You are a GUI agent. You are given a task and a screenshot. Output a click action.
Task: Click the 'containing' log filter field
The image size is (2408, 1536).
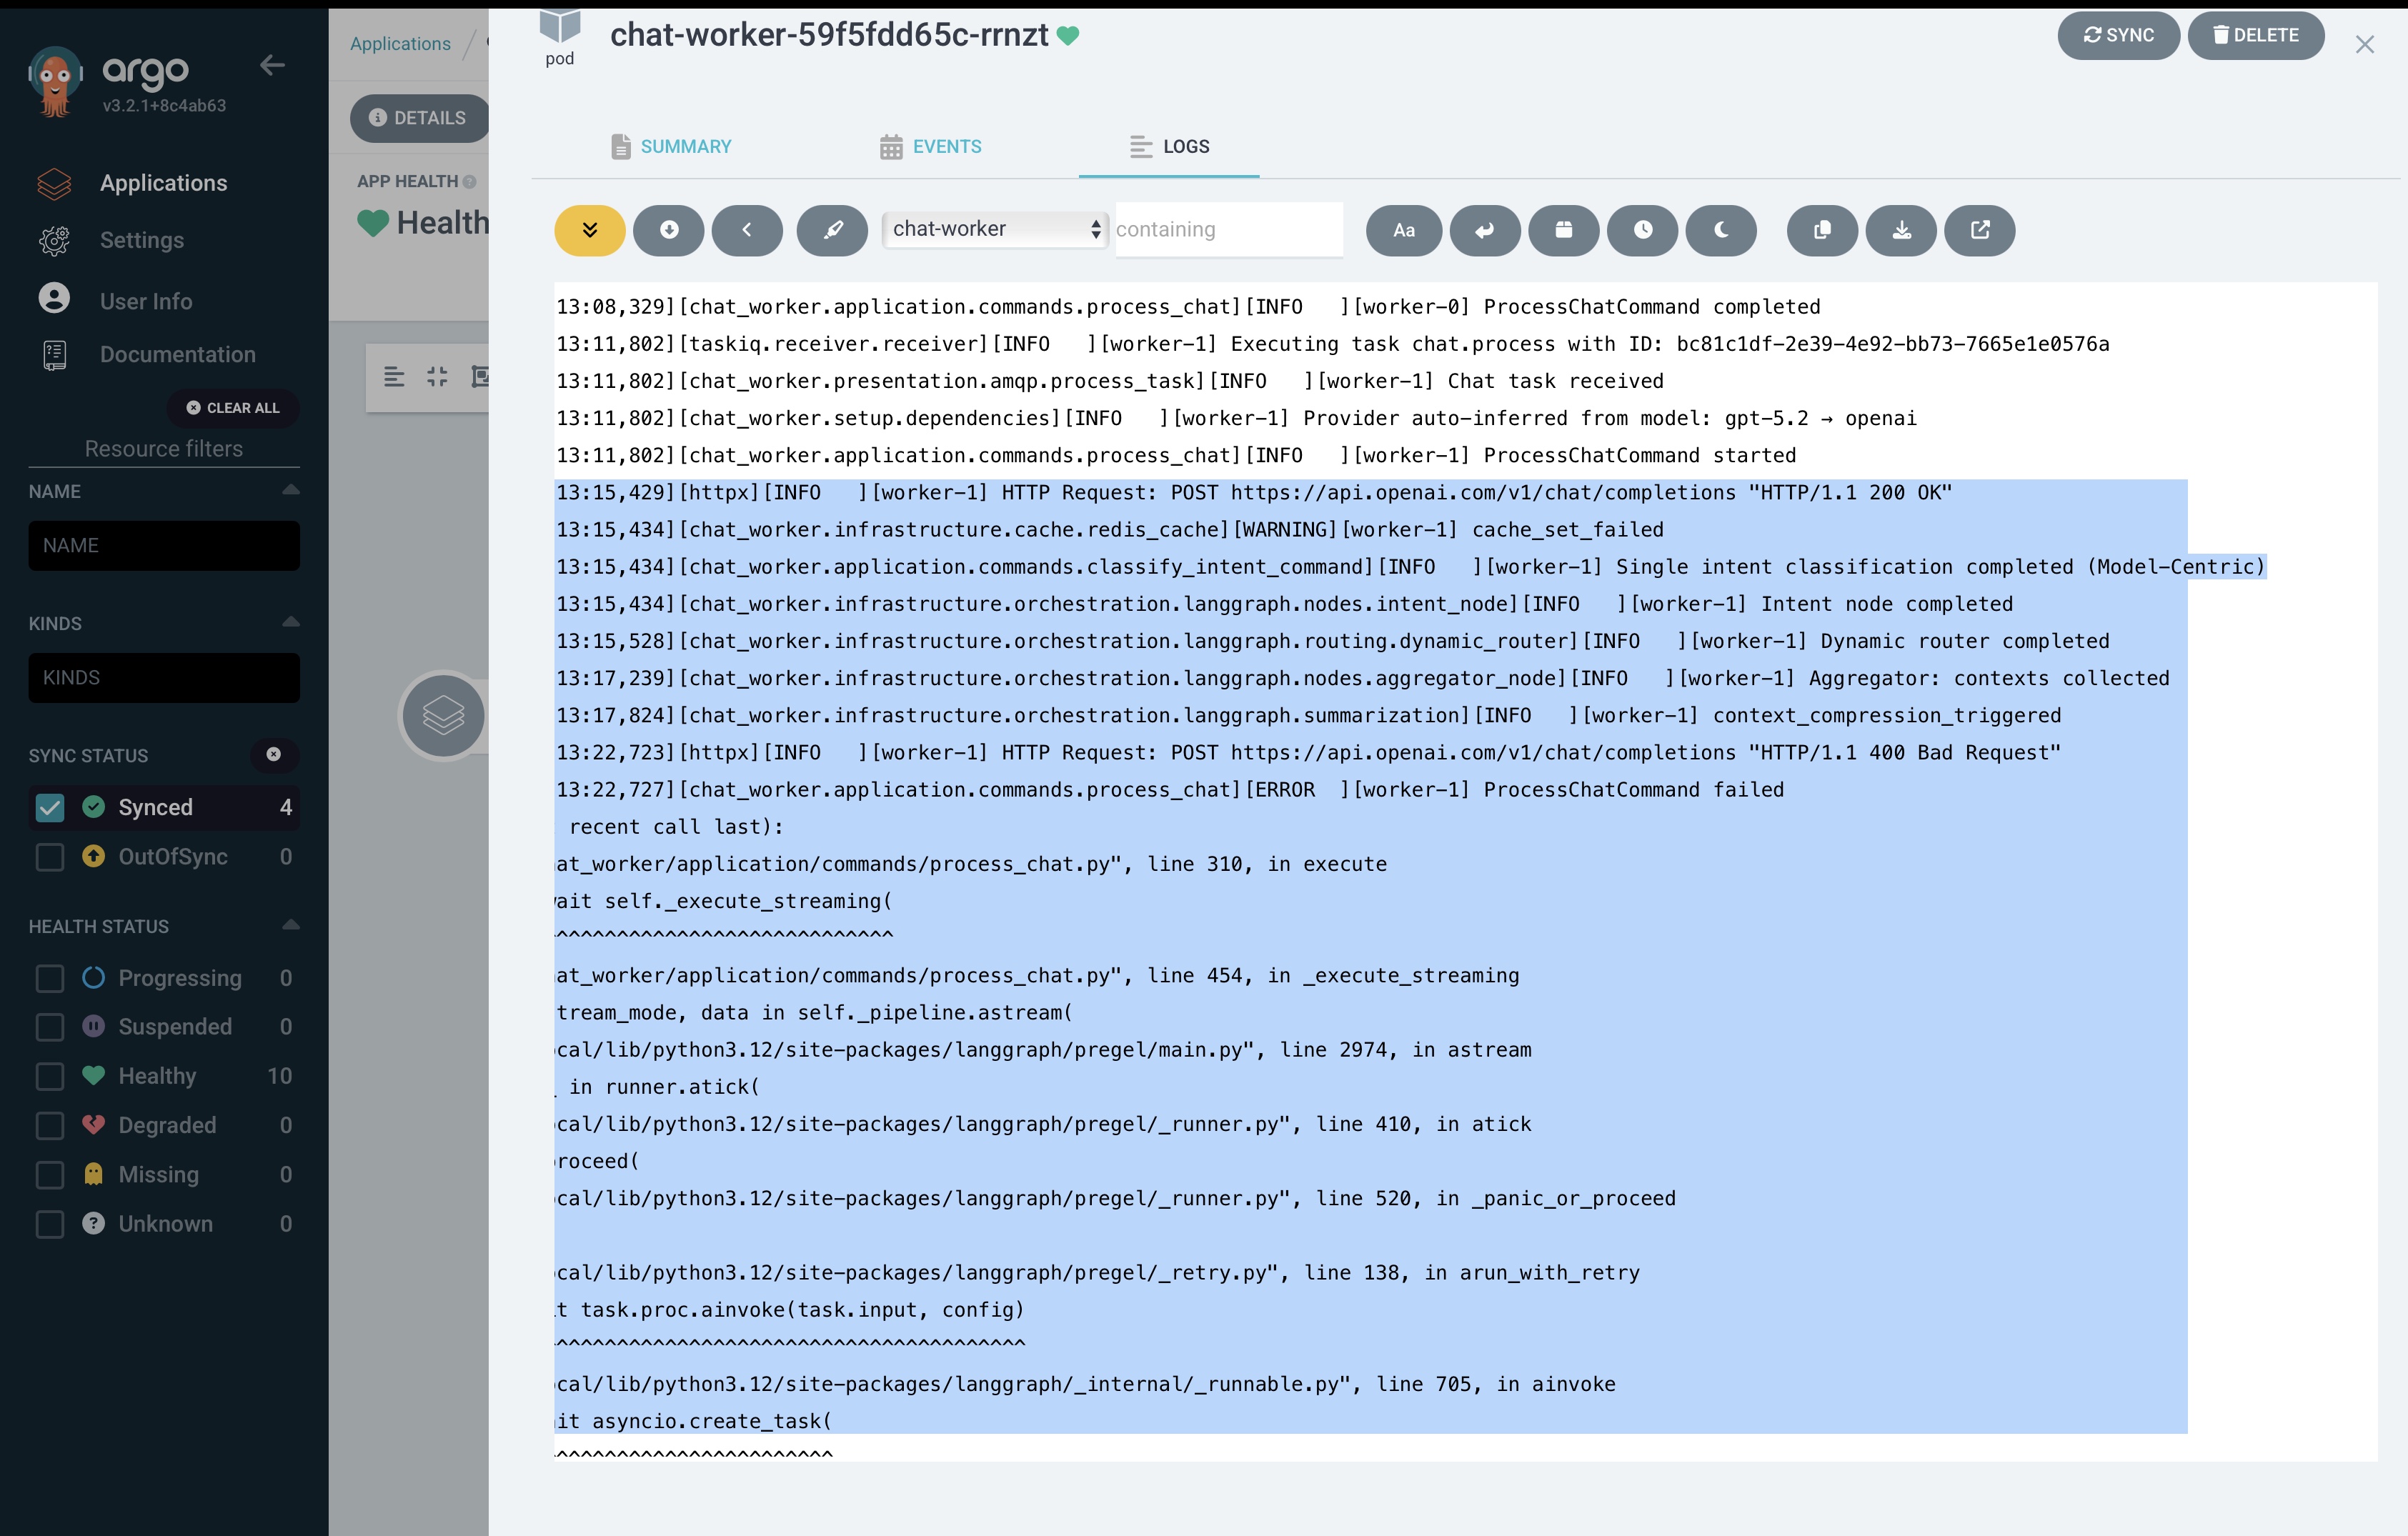pos(1227,229)
